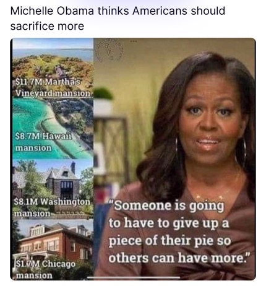
Task: Click the dotted circular watermark icon
Action: point(109,51)
